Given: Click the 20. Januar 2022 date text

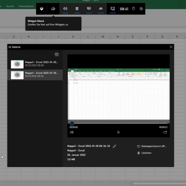Looking at the screenshot, I should coord(76,155).
